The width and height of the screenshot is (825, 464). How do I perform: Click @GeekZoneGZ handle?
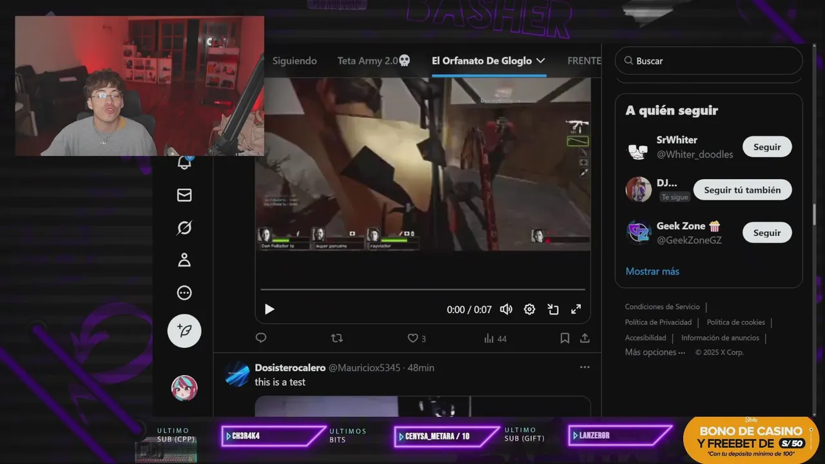click(689, 240)
